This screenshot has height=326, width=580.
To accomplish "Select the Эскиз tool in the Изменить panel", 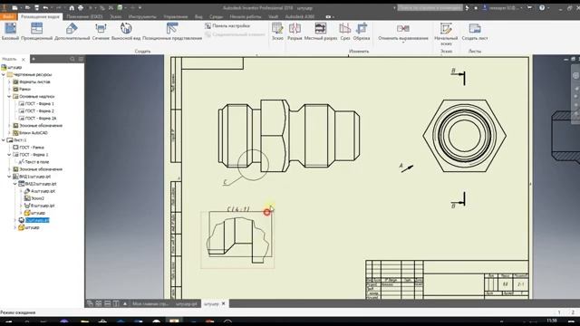I will pos(277,31).
